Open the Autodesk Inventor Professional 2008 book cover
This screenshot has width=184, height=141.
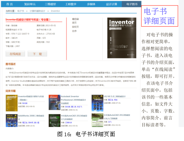click(54, 102)
